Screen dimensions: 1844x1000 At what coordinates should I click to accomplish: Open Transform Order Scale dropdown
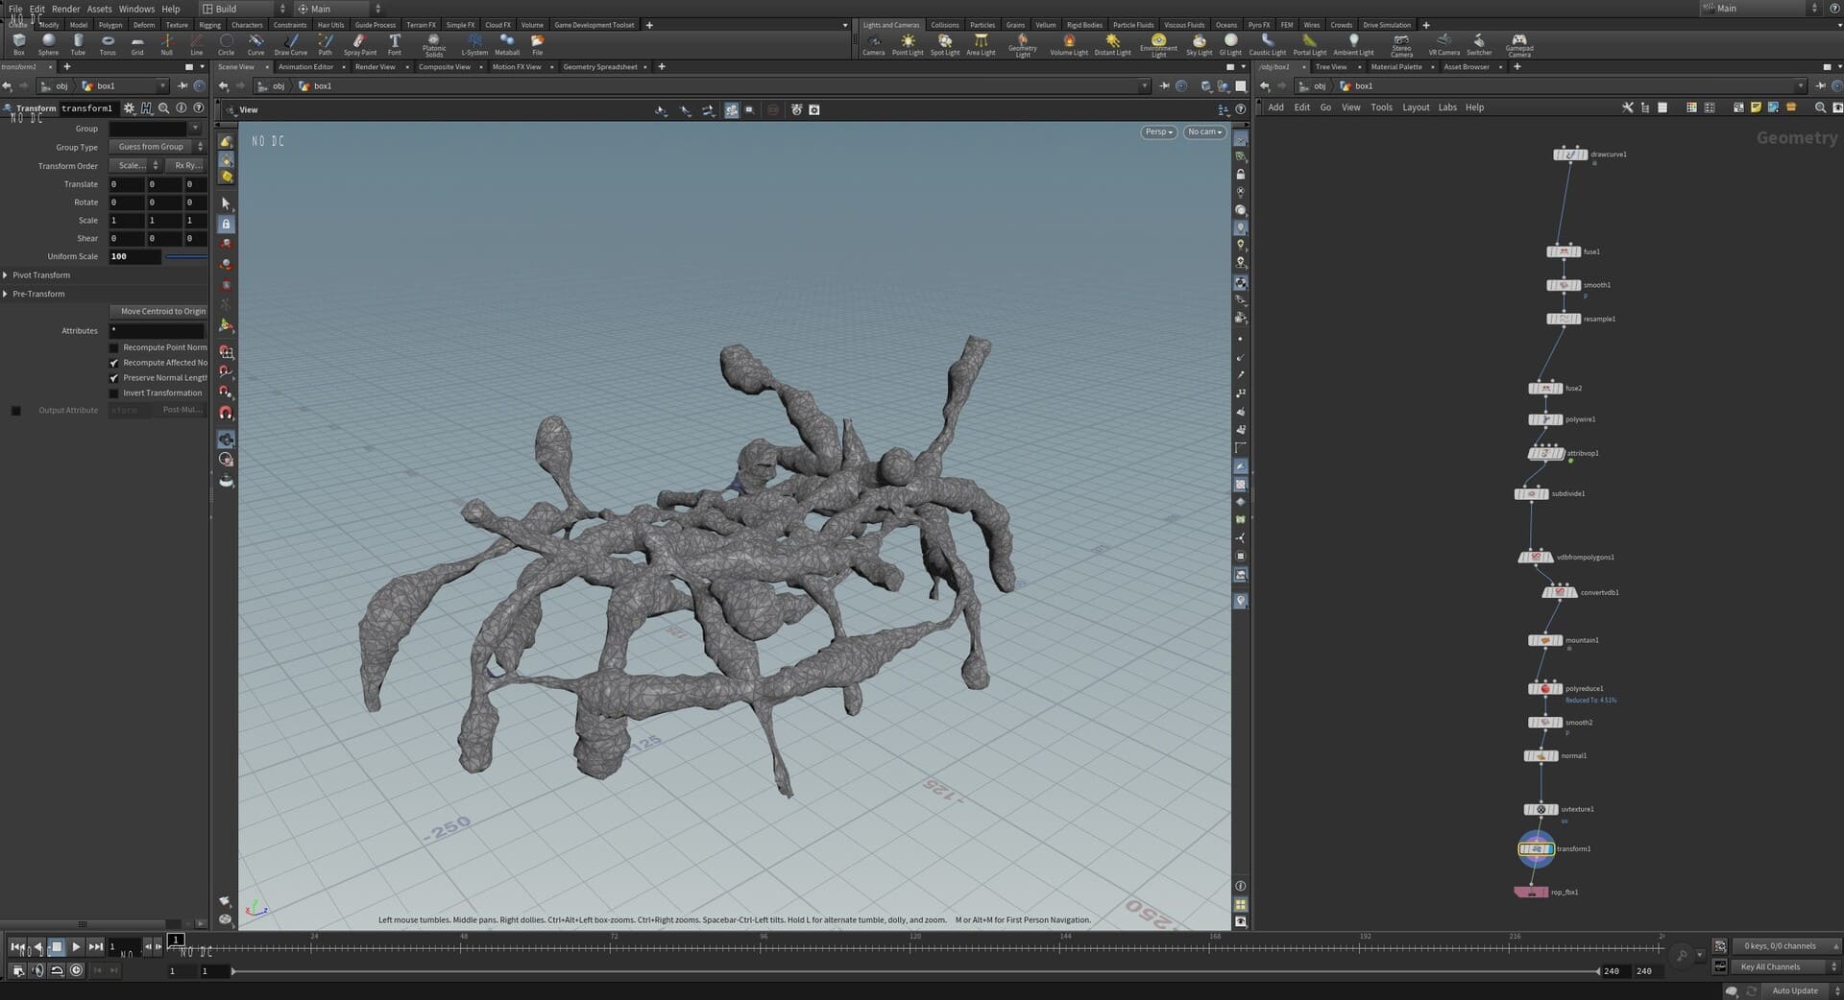click(134, 166)
